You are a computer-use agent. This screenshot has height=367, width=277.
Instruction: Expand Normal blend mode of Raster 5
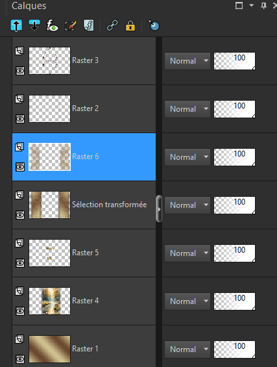pos(187,253)
